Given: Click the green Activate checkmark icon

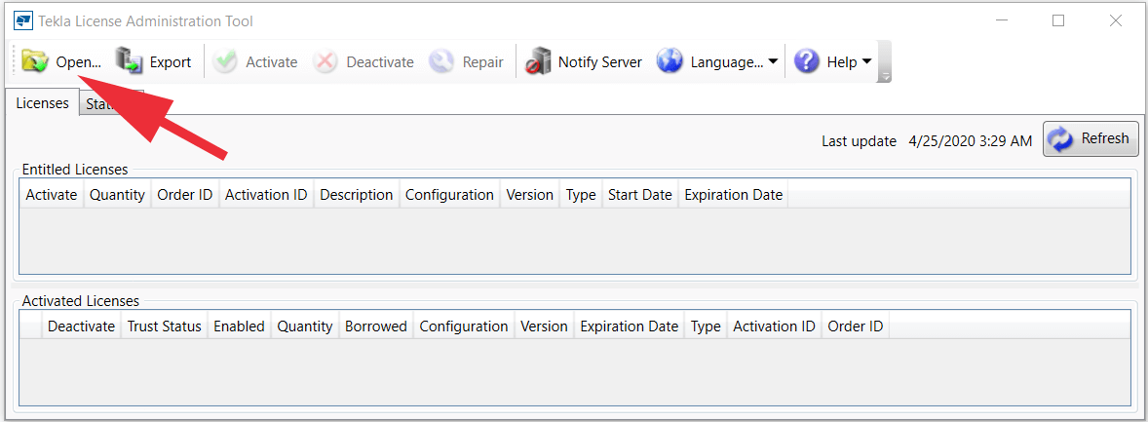Looking at the screenshot, I should pyautogui.click(x=225, y=62).
